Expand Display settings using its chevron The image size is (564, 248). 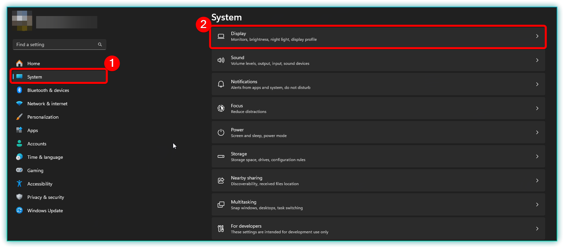pyautogui.click(x=537, y=36)
